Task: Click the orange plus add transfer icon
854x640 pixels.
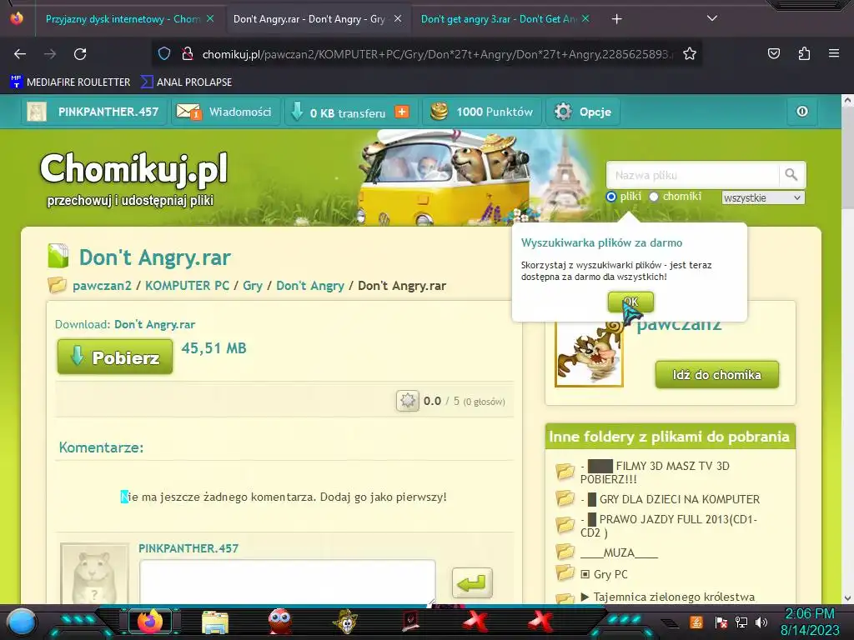Action: pos(402,112)
